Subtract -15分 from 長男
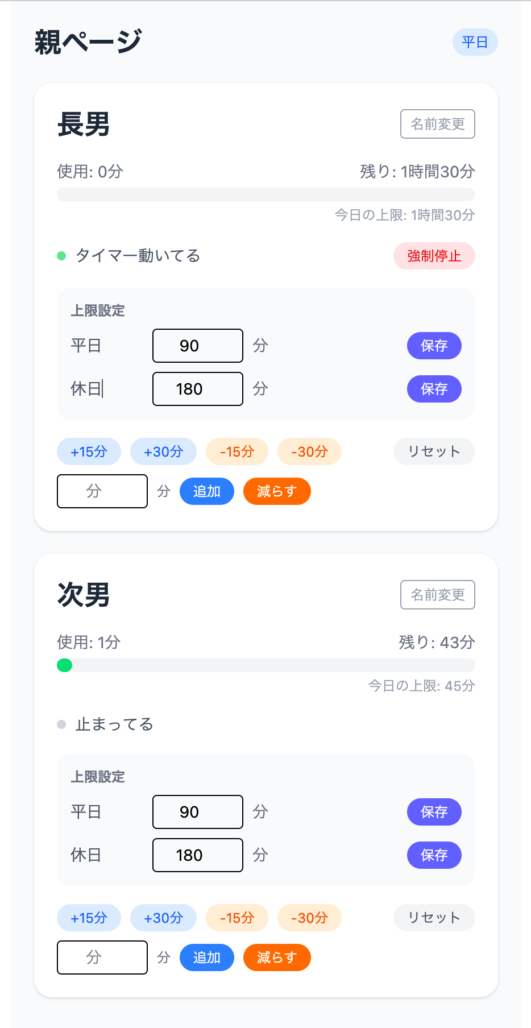This screenshot has height=1028, width=531. (237, 451)
